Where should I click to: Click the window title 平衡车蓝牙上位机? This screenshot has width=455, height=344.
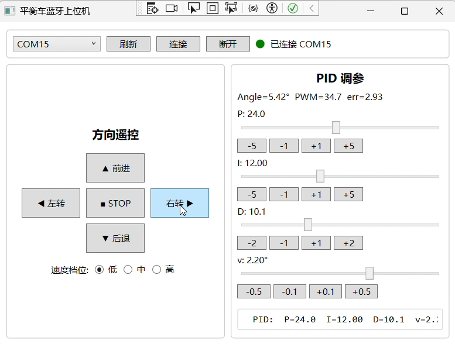55,11
